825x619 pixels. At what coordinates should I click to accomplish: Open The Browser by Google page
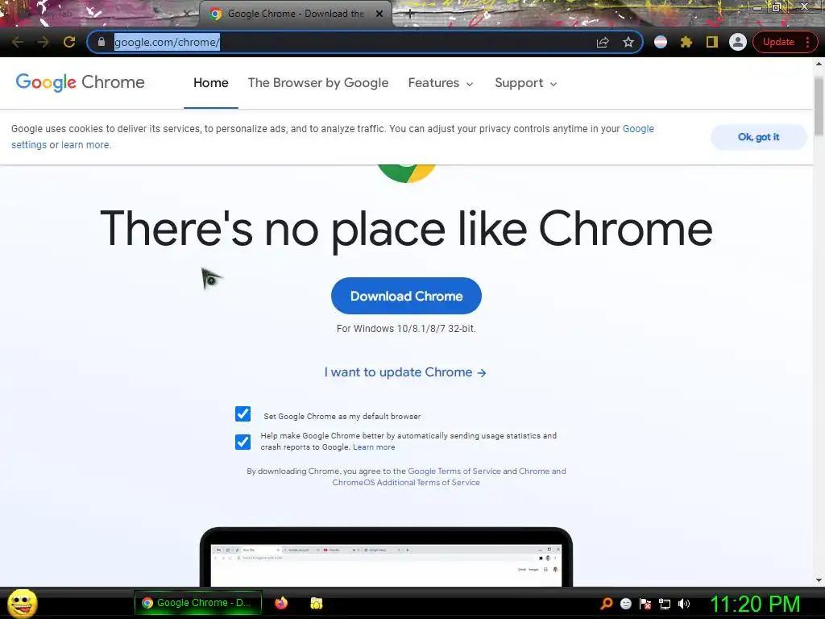[318, 83]
